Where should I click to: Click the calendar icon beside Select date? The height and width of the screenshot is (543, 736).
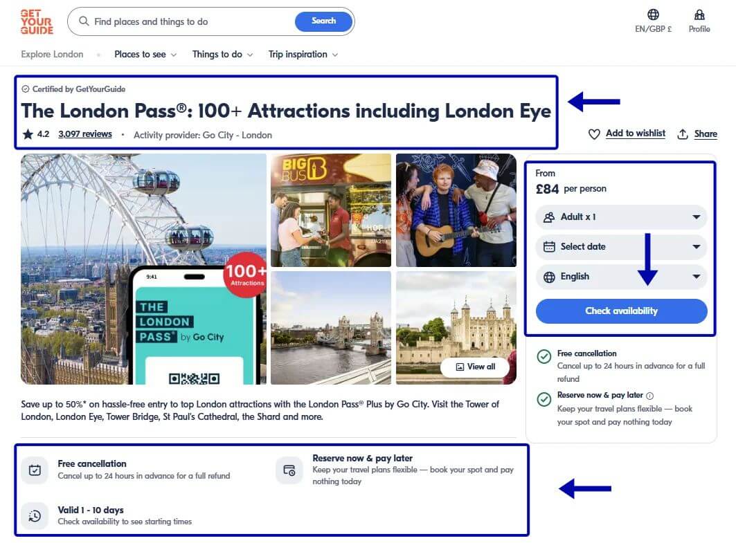[x=549, y=247]
